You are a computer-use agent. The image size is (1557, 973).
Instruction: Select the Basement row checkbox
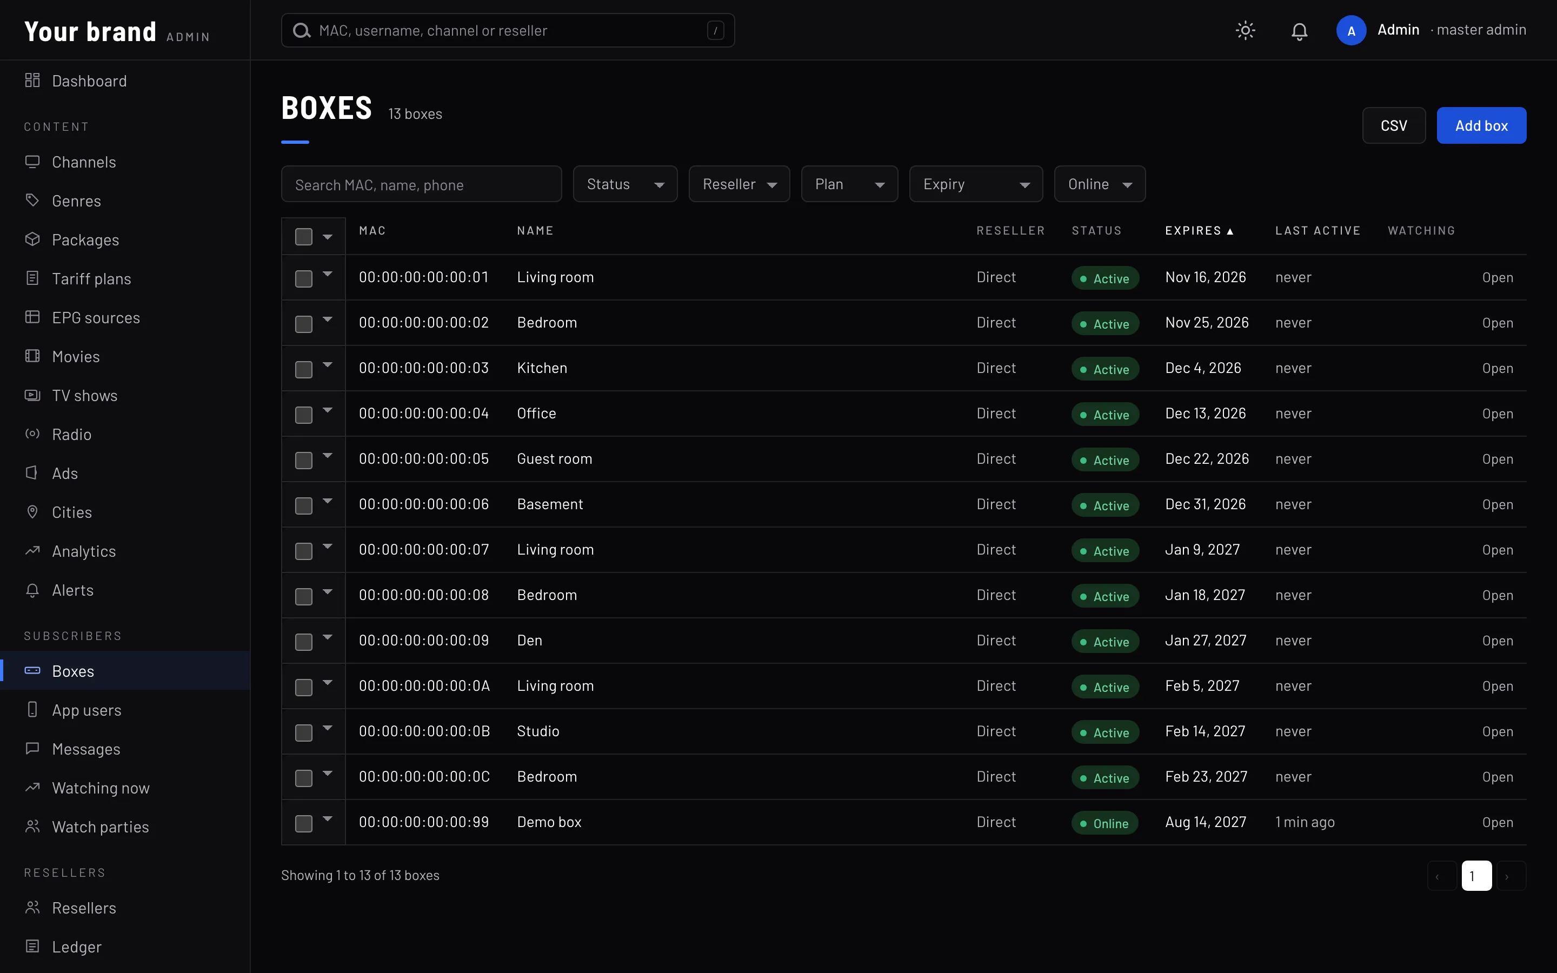(304, 506)
